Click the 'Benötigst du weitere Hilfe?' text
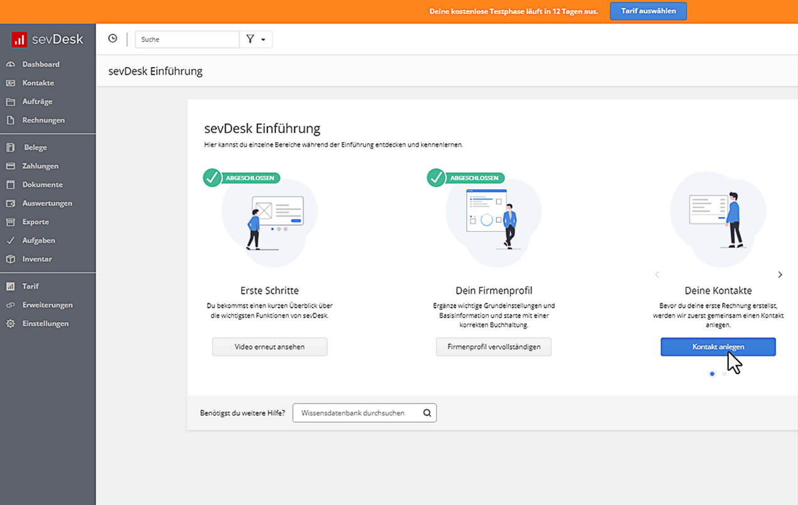Screen dimensions: 798x505 [243, 413]
